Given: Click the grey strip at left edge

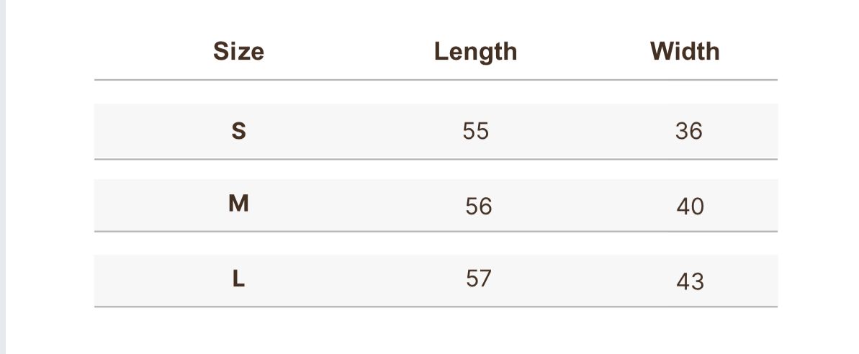Looking at the screenshot, I should pyautogui.click(x=3, y=177).
